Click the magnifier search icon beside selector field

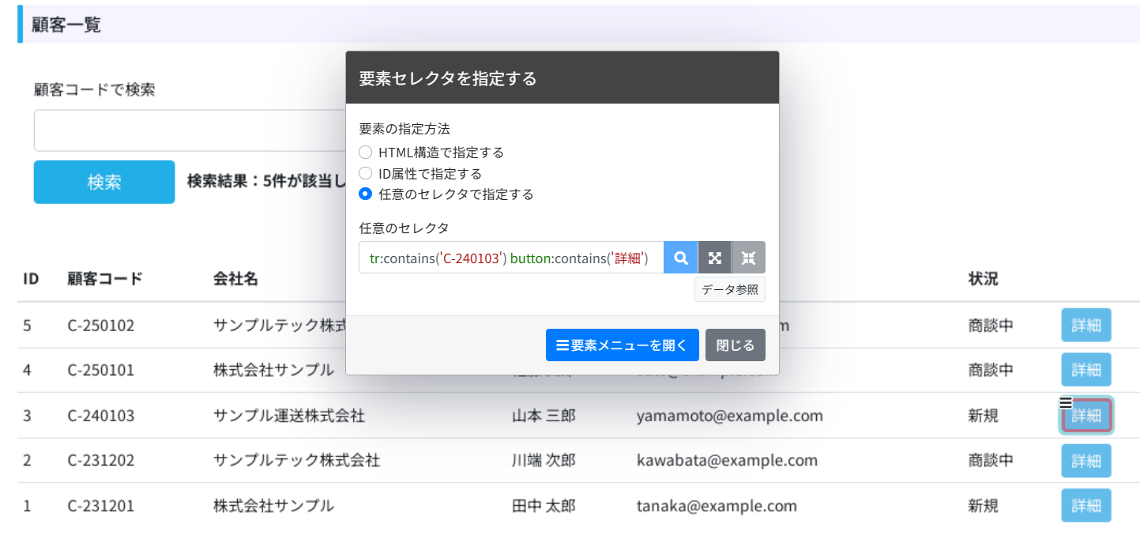681,258
